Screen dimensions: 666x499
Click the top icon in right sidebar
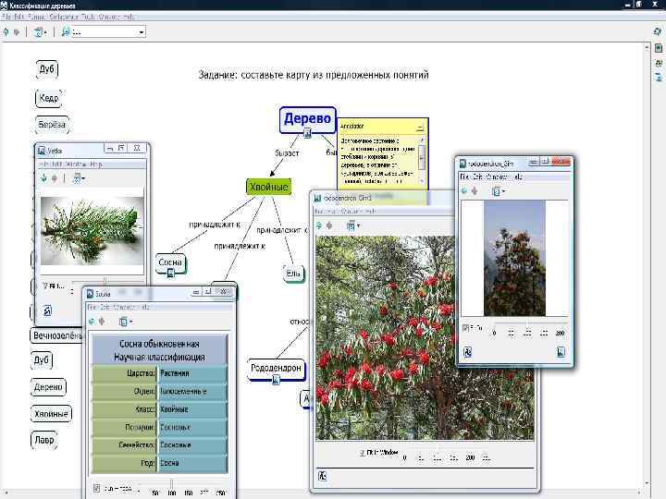(658, 31)
